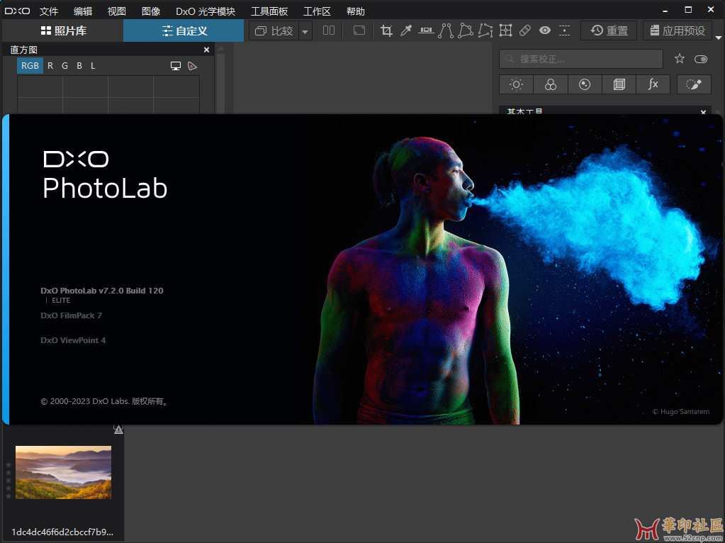Open the DxO 光学模块 menu
The width and height of the screenshot is (725, 543).
[206, 11]
